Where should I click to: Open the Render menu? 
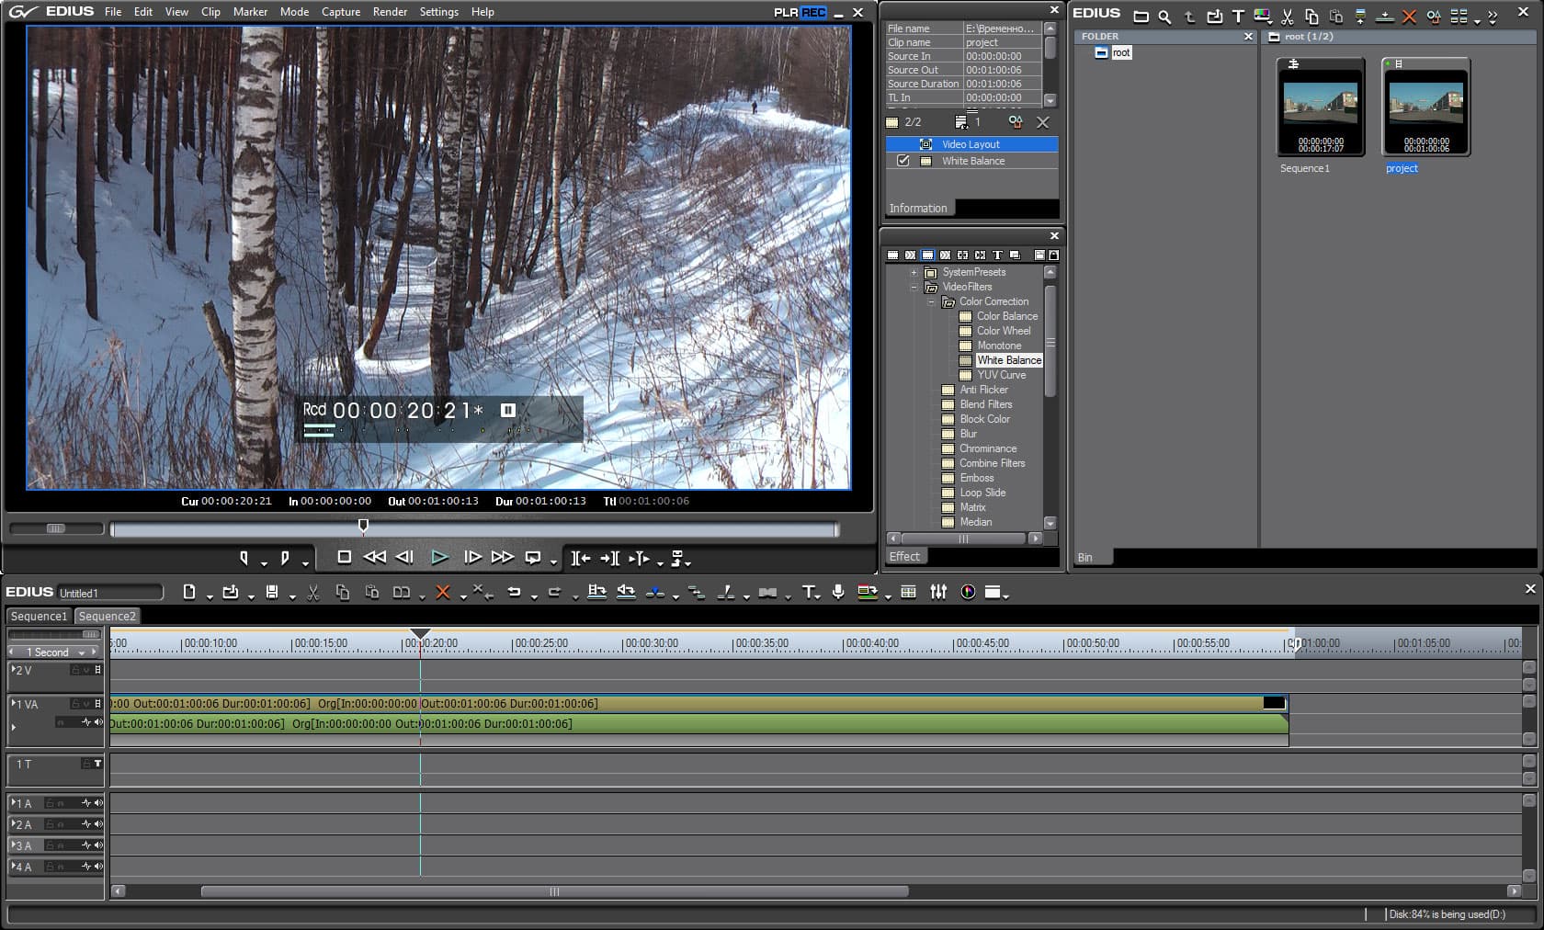tap(390, 12)
